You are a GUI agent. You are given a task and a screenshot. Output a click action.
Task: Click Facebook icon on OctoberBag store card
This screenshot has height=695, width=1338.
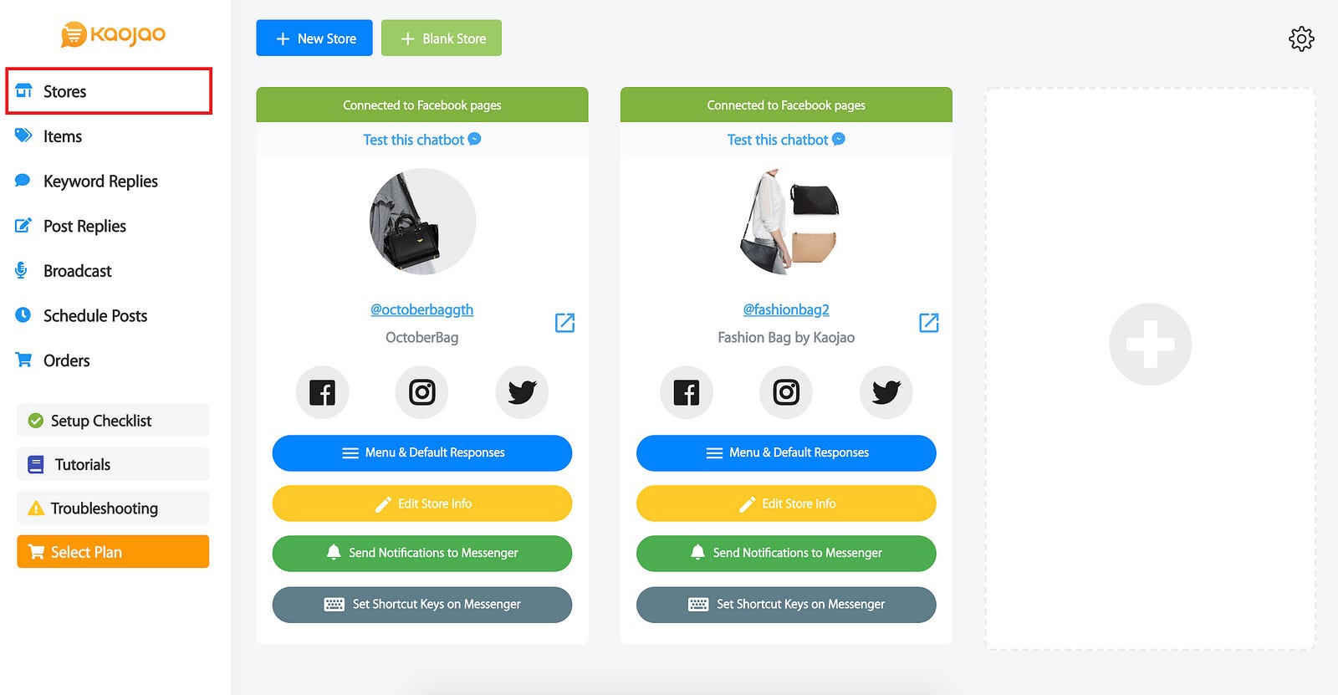pyautogui.click(x=322, y=392)
